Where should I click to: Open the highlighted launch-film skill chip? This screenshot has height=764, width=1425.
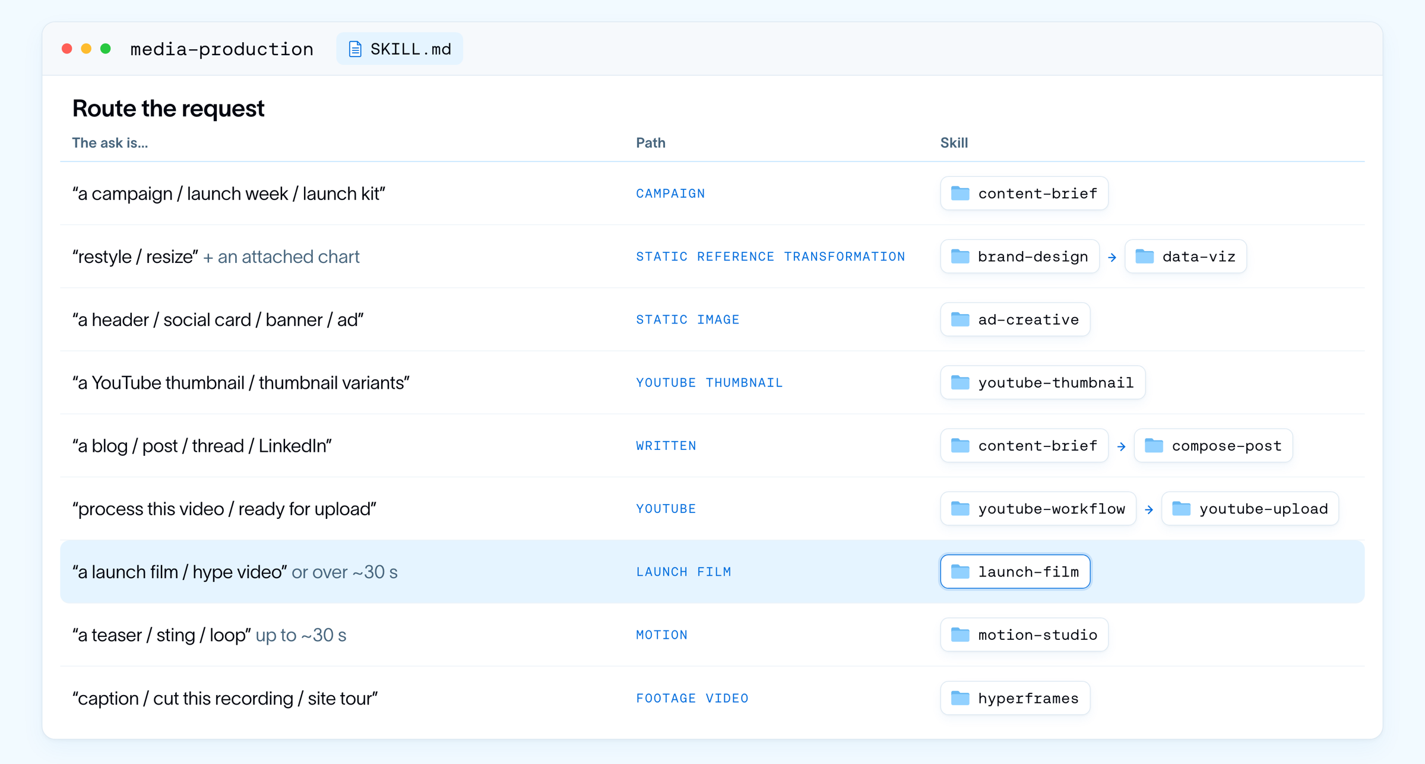tap(1015, 572)
